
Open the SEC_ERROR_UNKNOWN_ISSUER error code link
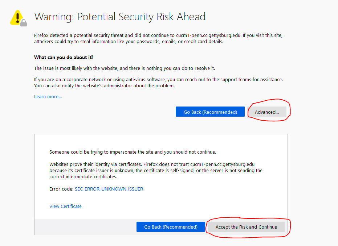(109, 189)
